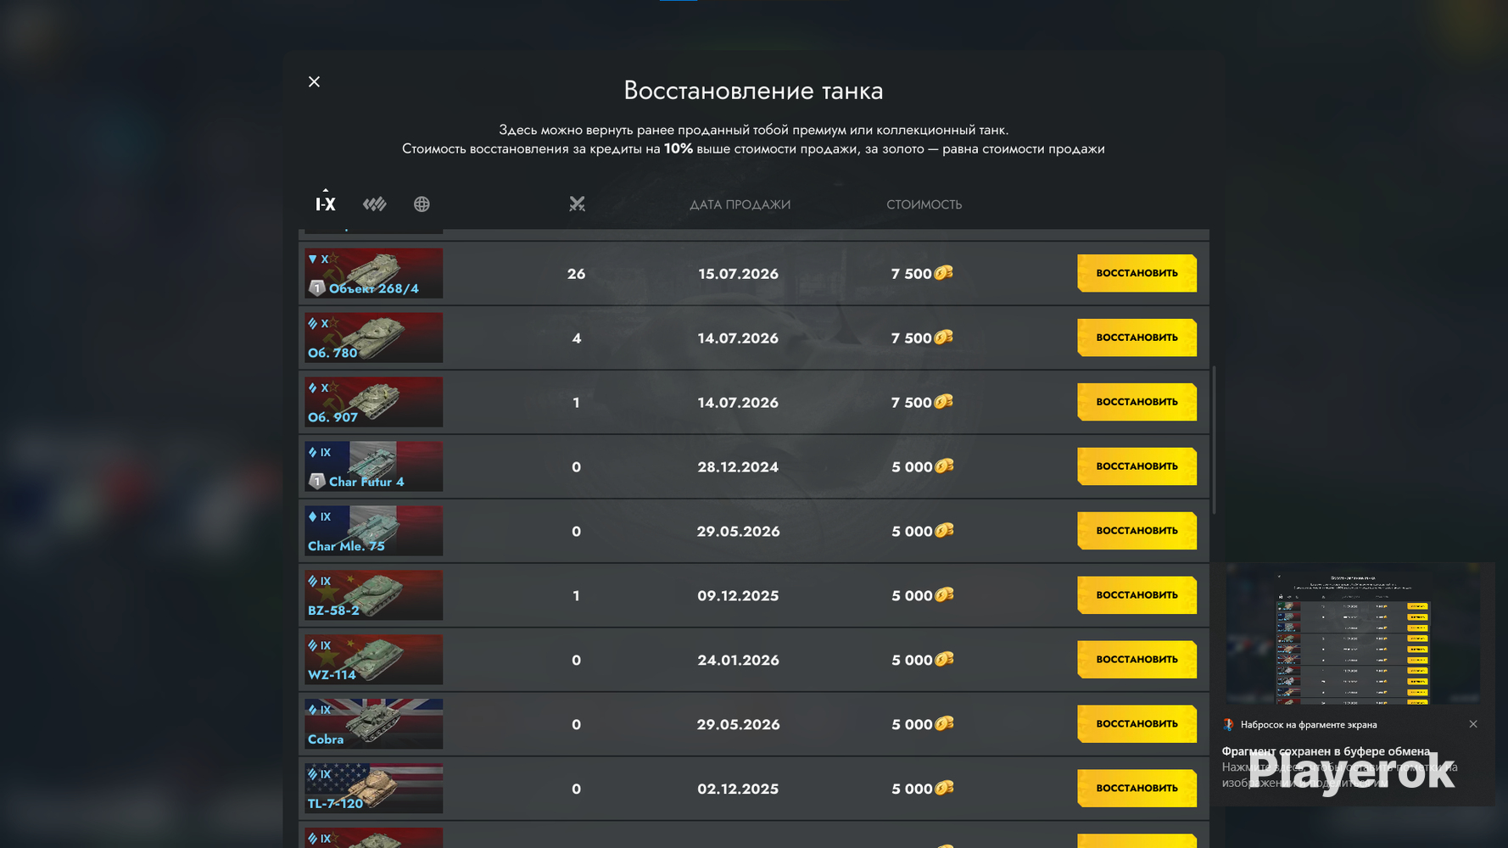The height and width of the screenshot is (848, 1508).
Task: Click the tank list vertical scrollbar
Action: point(1214,439)
